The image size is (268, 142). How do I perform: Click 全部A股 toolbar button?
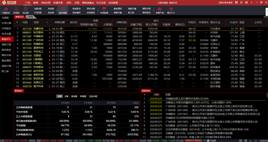38,9
